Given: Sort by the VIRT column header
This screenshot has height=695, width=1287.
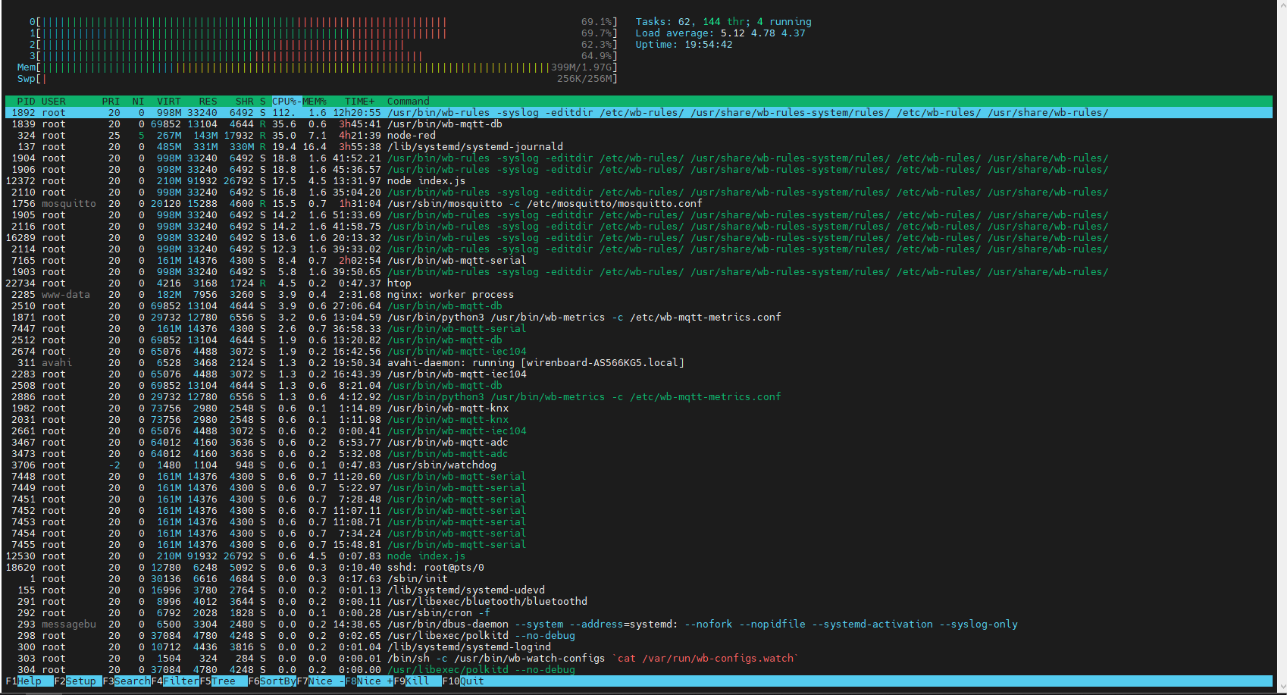Looking at the screenshot, I should [x=169, y=101].
